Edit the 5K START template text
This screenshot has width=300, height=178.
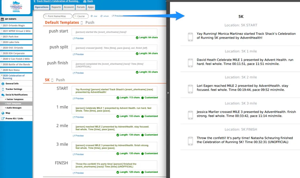[x=115, y=91]
